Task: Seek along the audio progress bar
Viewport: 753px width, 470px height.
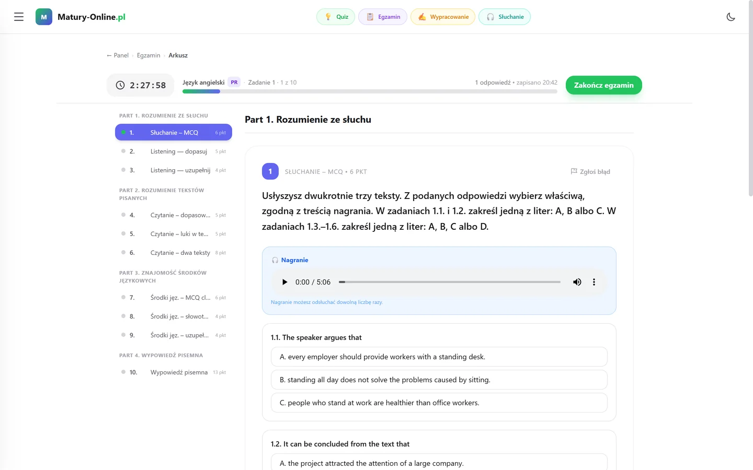Action: coord(450,282)
